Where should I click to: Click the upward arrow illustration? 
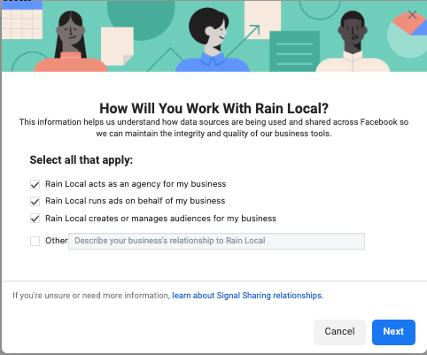243,42
